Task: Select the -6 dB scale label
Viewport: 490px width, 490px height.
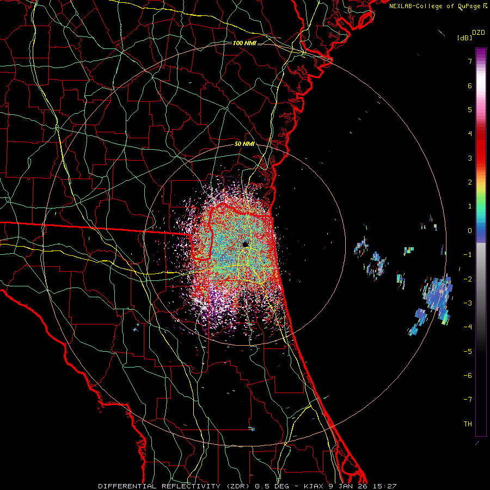Action: click(468, 375)
